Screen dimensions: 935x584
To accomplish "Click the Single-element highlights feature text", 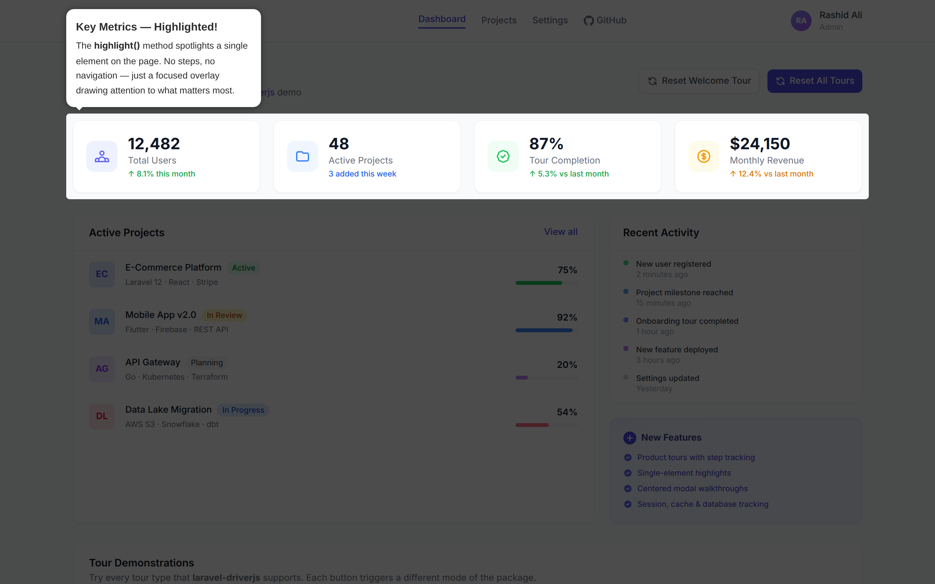I will click(x=684, y=473).
